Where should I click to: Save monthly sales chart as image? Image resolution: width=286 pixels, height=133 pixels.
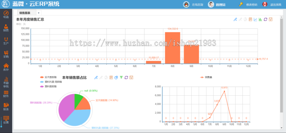tap(270, 19)
